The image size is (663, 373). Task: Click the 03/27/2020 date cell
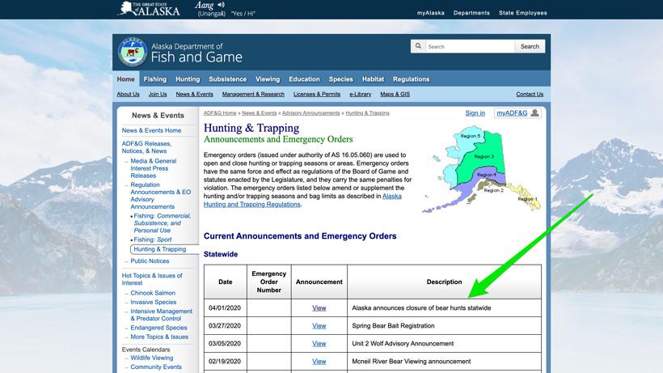click(225, 325)
